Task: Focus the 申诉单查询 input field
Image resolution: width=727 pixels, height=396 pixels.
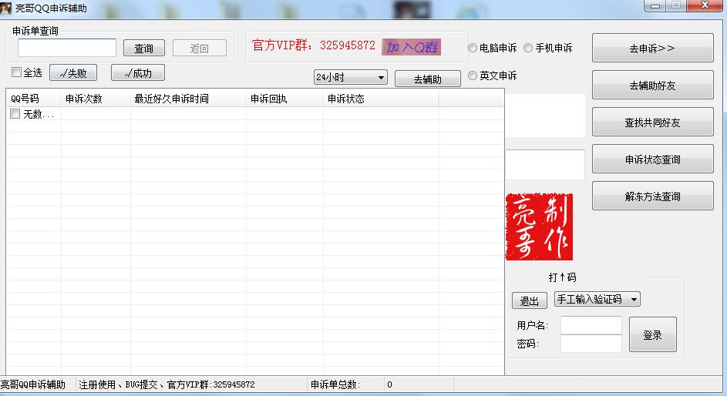Action: point(67,48)
